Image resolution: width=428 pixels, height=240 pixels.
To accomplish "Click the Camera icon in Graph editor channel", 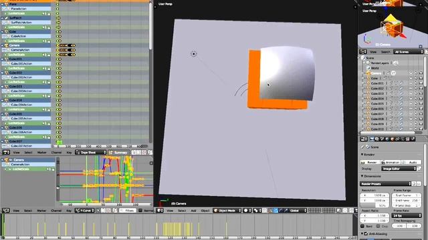I will click(x=7, y=160).
